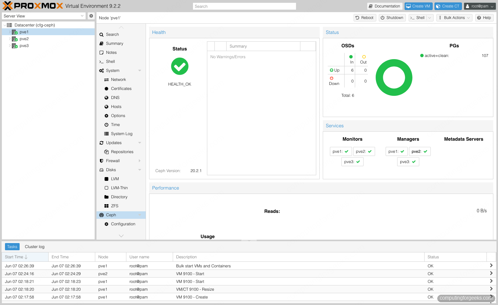Open the Shell button dropdown arrow
Image resolution: width=498 pixels, height=305 pixels.
point(430,18)
